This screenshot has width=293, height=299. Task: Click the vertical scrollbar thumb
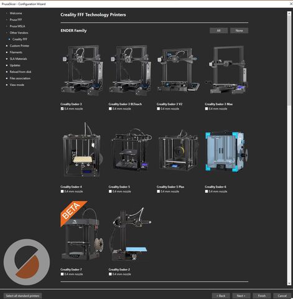click(x=289, y=60)
